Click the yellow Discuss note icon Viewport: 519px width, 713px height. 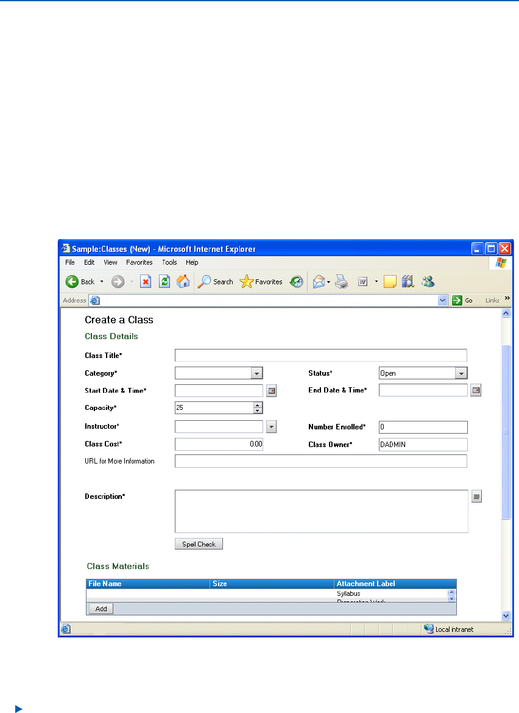390,282
